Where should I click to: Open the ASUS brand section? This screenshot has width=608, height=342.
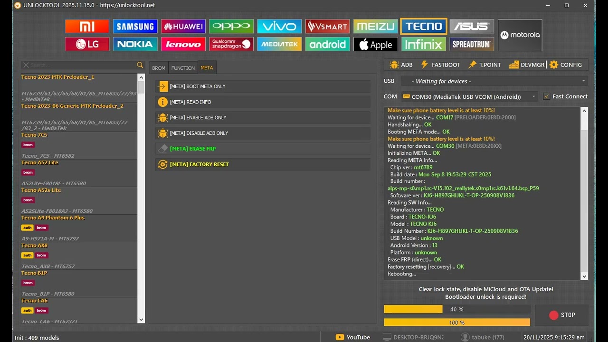tap(472, 27)
